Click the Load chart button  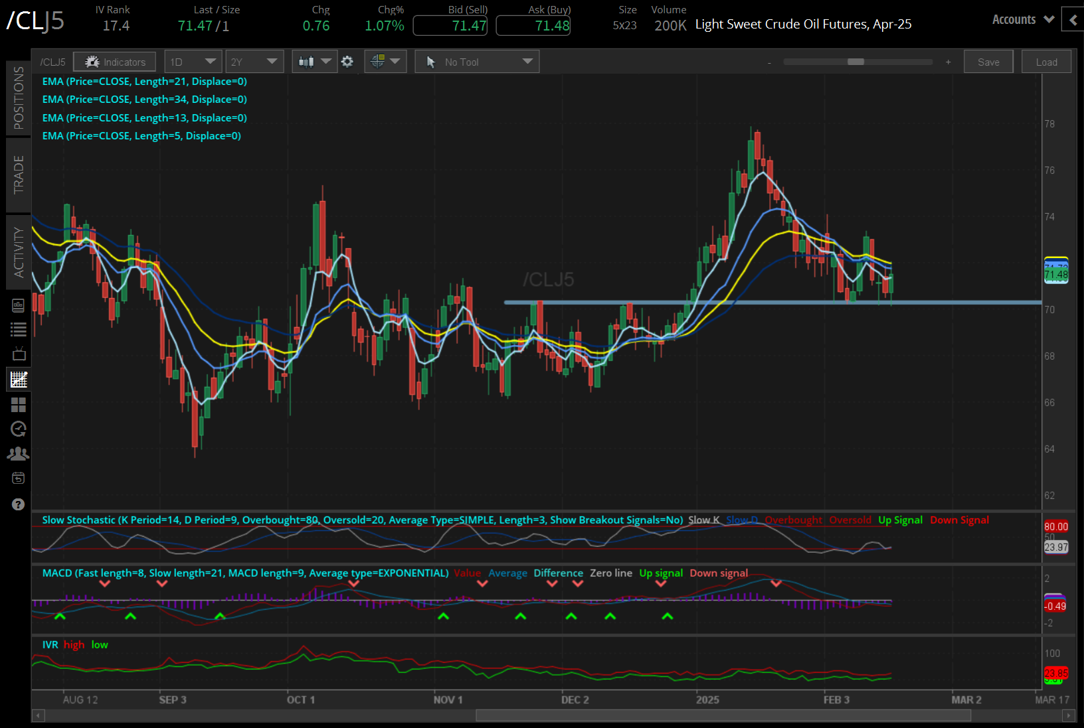(x=1046, y=61)
